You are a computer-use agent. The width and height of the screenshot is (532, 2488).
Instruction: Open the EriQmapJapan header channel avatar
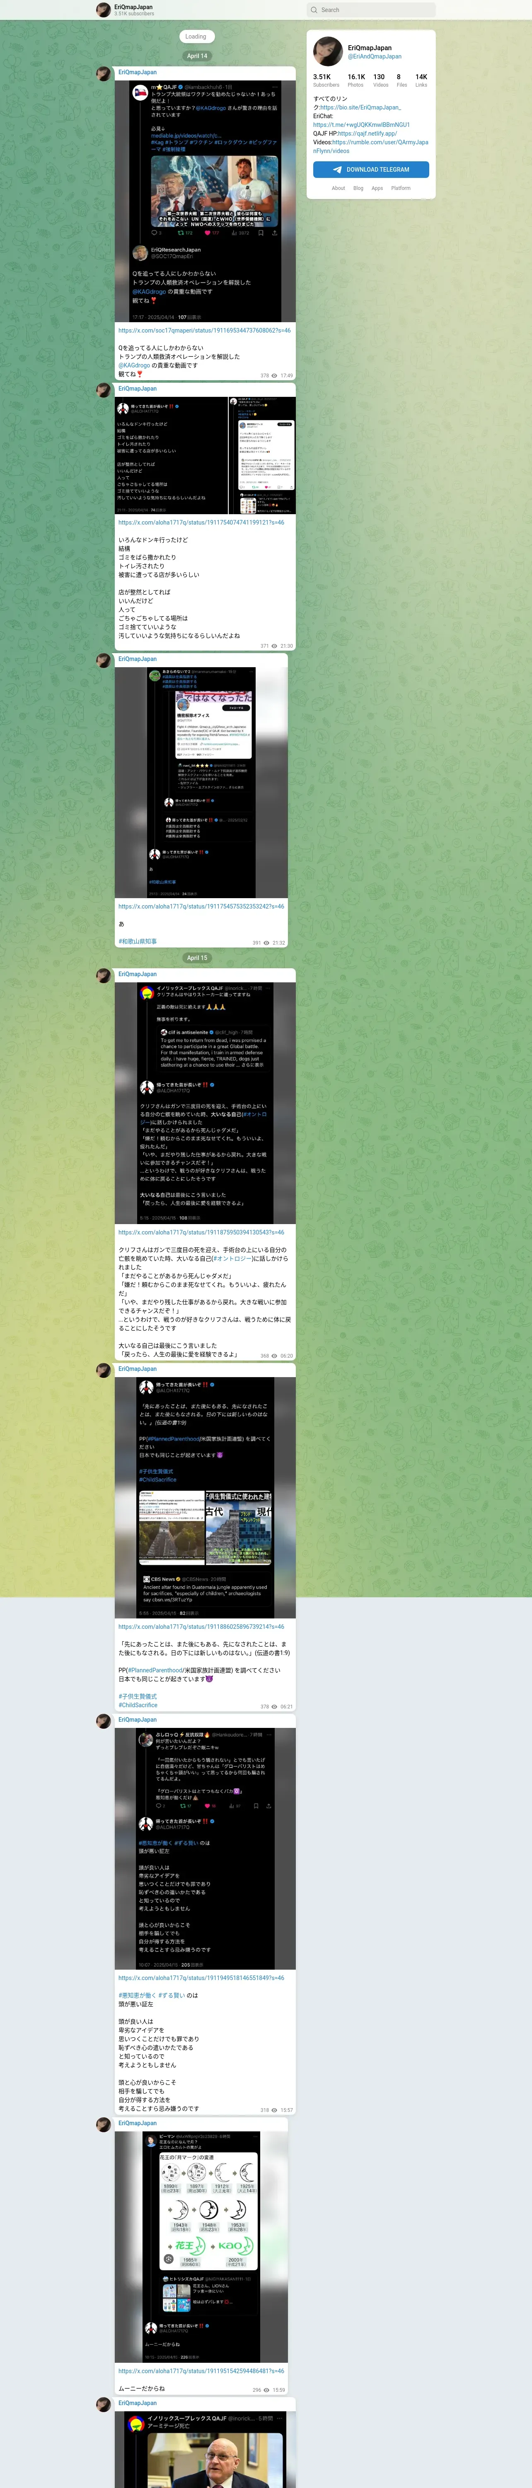(103, 10)
